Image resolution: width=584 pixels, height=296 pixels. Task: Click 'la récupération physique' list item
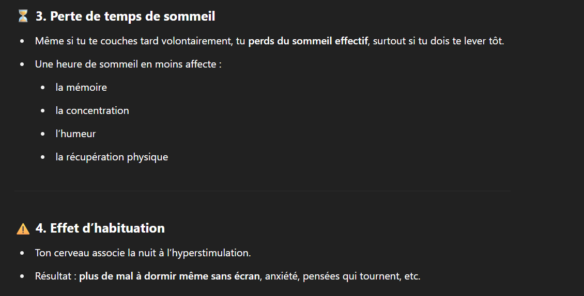112,157
